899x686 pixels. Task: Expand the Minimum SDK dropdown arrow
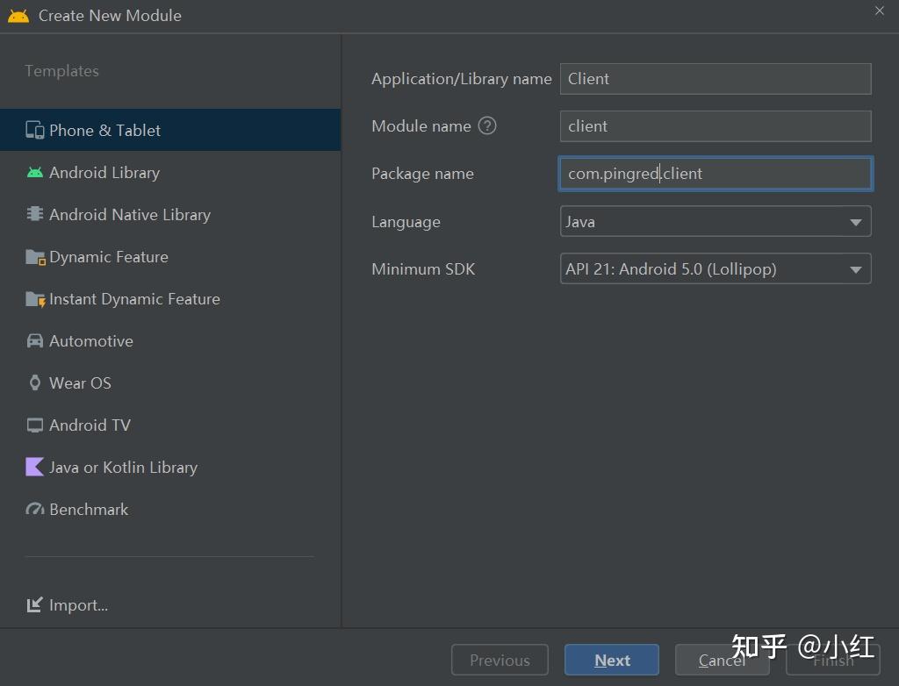pyautogui.click(x=855, y=269)
